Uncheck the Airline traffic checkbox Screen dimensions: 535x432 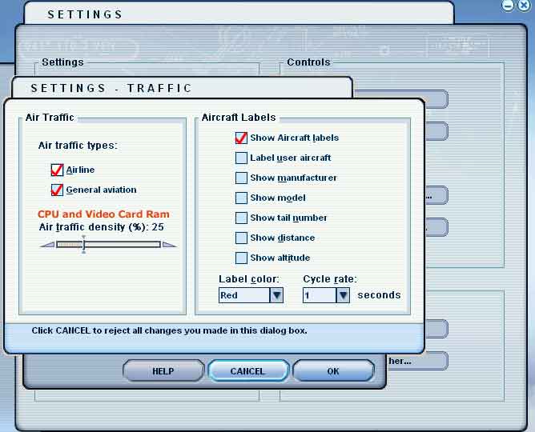click(57, 170)
